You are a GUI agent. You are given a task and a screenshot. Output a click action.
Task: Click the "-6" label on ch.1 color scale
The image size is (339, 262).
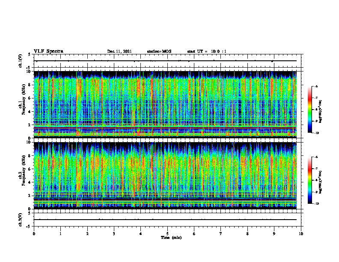(316, 86)
